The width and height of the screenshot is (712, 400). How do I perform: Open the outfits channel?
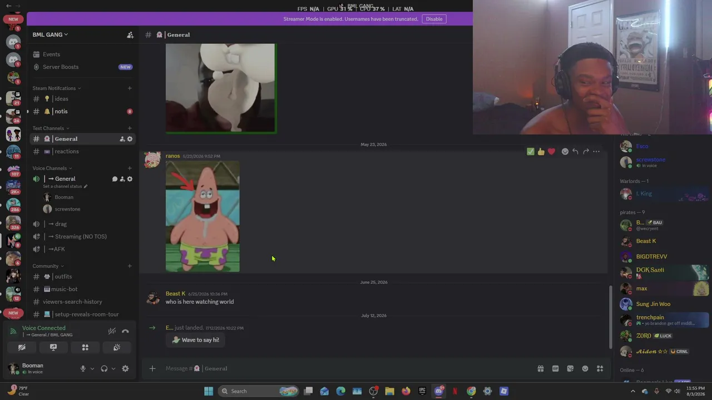point(82,277)
